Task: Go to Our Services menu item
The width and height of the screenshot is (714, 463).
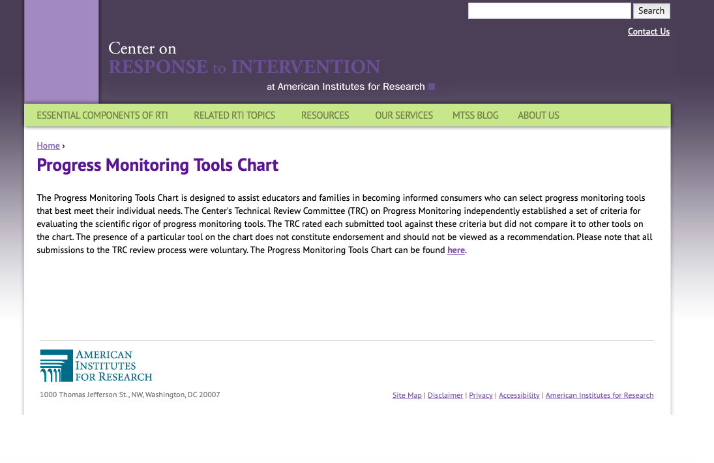Action: click(x=404, y=115)
